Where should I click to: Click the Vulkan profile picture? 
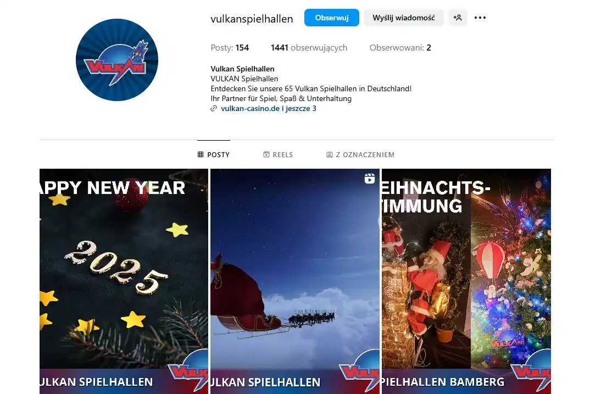(x=117, y=60)
